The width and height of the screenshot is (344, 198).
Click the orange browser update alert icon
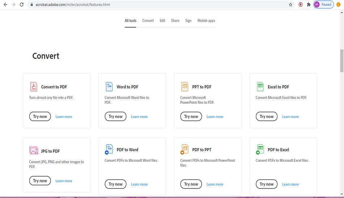338,4
